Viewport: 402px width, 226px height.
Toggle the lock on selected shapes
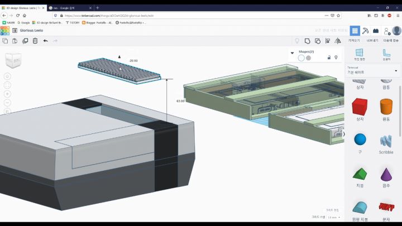click(329, 57)
